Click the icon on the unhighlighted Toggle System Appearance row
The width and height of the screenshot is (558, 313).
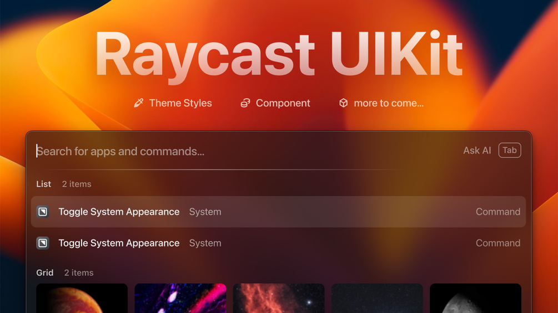pos(43,243)
